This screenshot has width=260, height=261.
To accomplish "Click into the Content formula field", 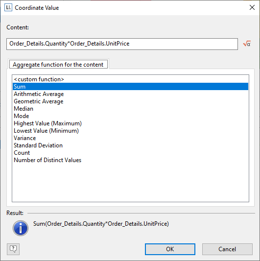I will pyautogui.click(x=122, y=44).
